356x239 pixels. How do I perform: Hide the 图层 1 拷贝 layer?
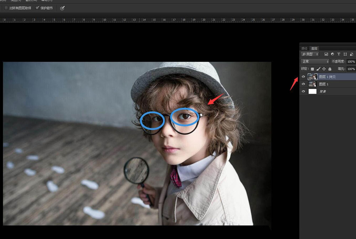pos(303,77)
